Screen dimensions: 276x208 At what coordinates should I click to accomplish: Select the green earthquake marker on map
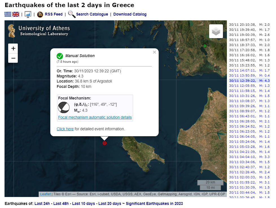click(205, 46)
